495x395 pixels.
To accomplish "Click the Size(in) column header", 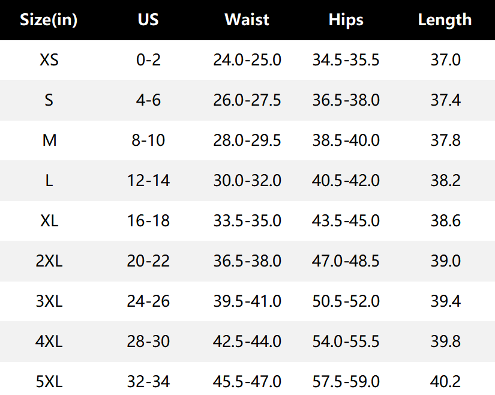I will coord(49,20).
